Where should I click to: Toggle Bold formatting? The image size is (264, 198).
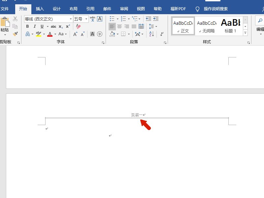pyautogui.click(x=27, y=26)
